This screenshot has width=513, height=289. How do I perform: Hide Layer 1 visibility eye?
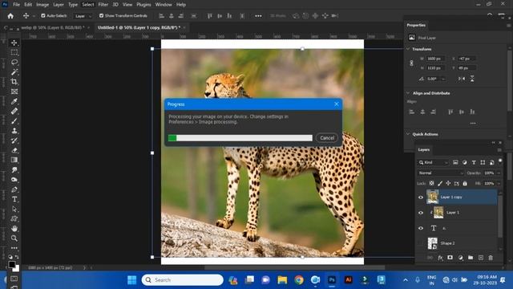pyautogui.click(x=421, y=213)
